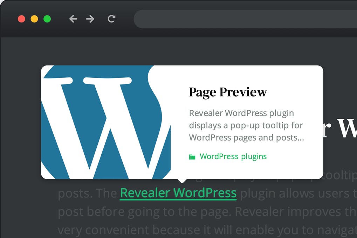Minimize the window with the yellow button
The image size is (357, 238).
pos(34,19)
